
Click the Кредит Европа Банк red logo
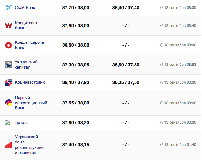click(8, 45)
